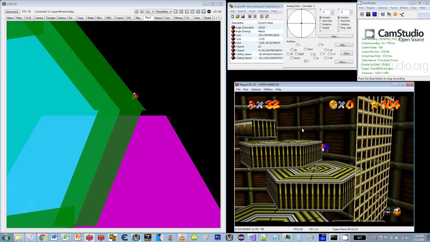Click the X pos value 1291.90478515625

coord(269,35)
